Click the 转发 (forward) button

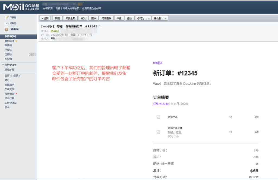[83, 18]
